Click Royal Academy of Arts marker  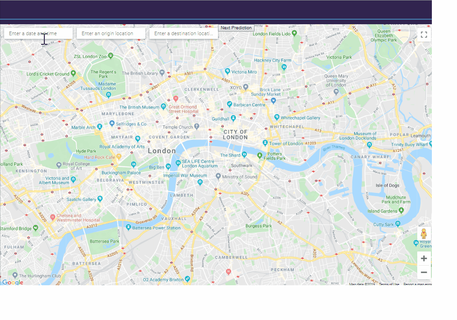click(138, 139)
